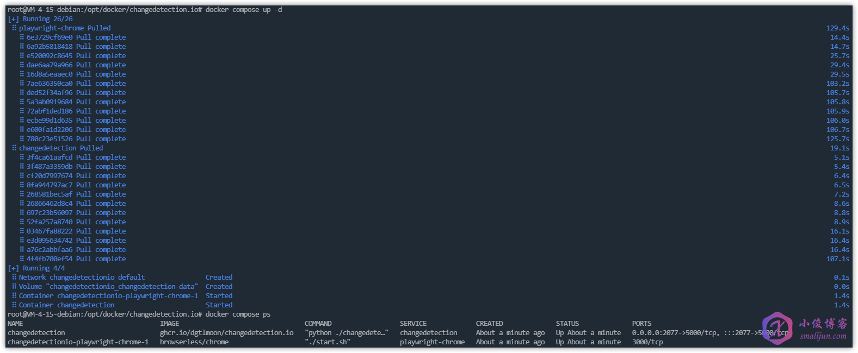This screenshot has height=353, width=858.
Task: Click the 103.2s time on the 7ae636350ca0 line
Action: pos(838,84)
